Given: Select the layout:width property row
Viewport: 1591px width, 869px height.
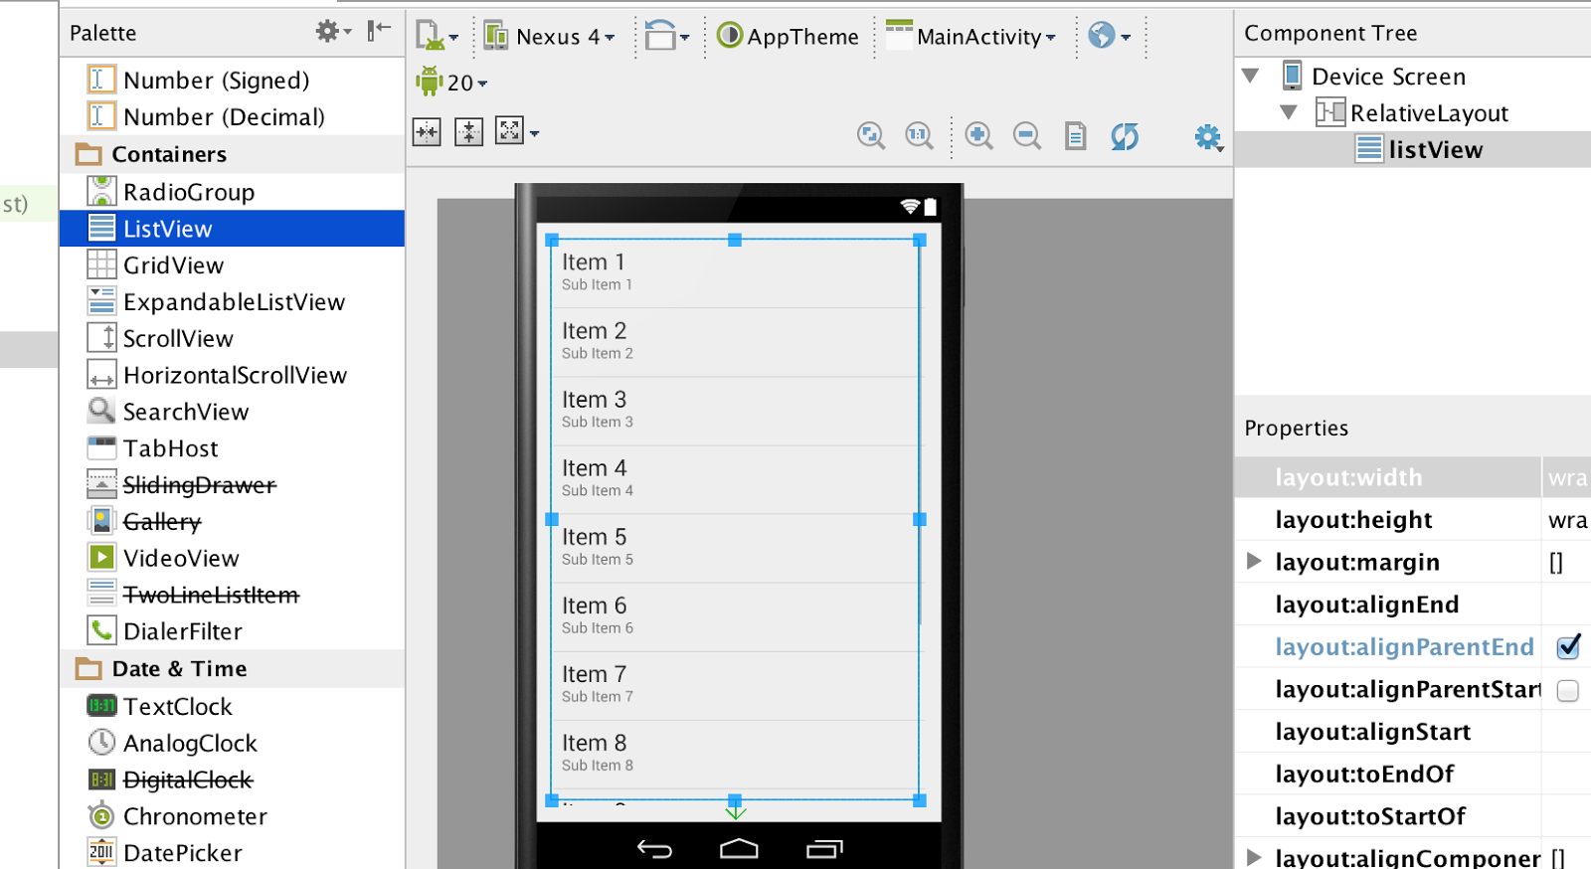Looking at the screenshot, I should 1413,477.
